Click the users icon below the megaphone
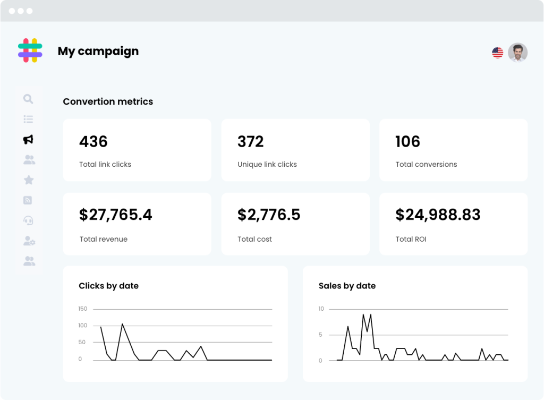544x400 pixels. tap(29, 159)
